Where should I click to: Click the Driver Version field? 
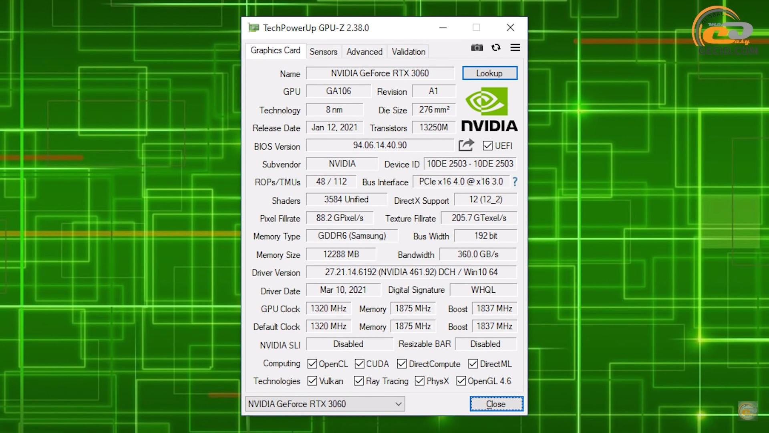[x=411, y=272]
